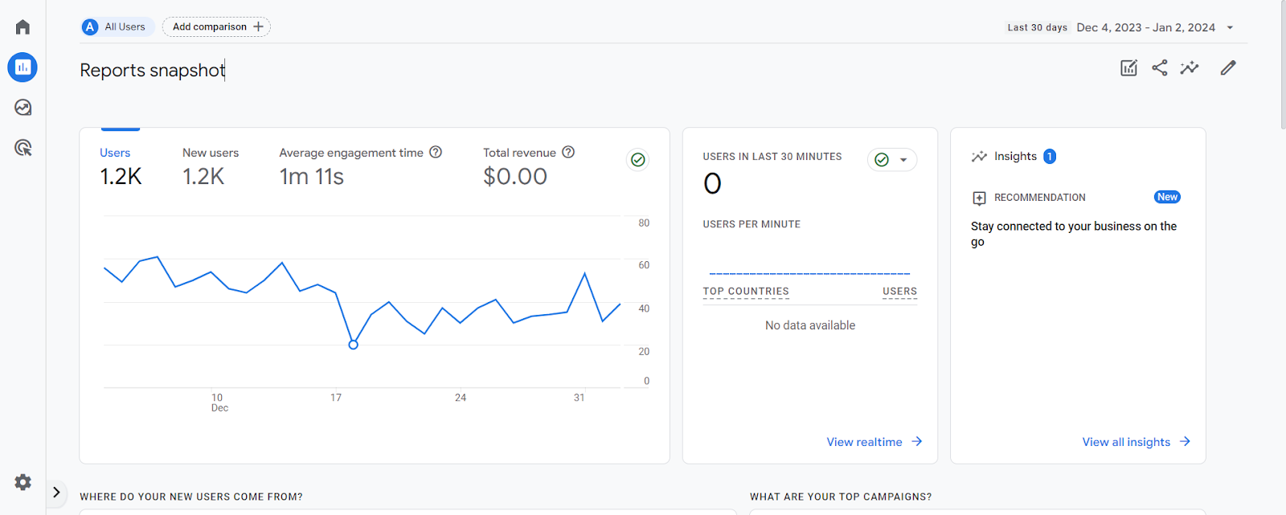Click the All Users segment chip

click(x=118, y=27)
